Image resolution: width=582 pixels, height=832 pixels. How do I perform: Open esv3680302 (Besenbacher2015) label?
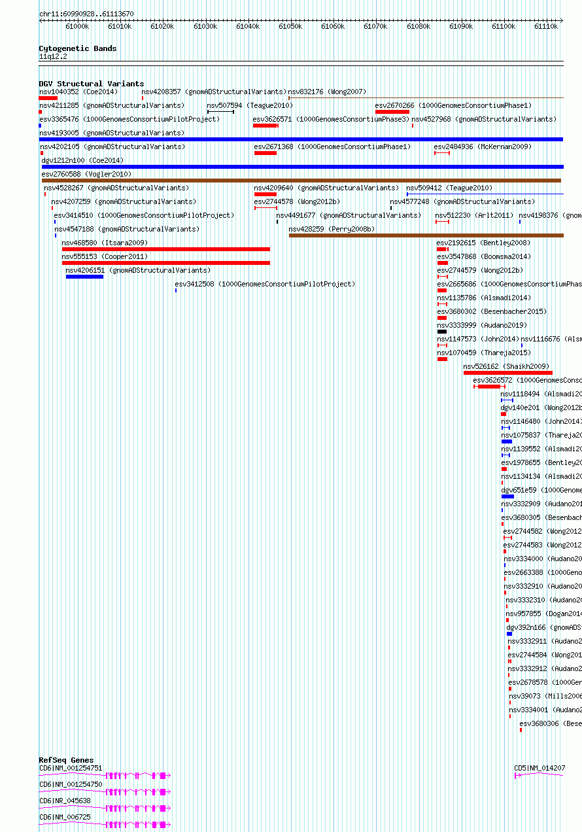492,311
